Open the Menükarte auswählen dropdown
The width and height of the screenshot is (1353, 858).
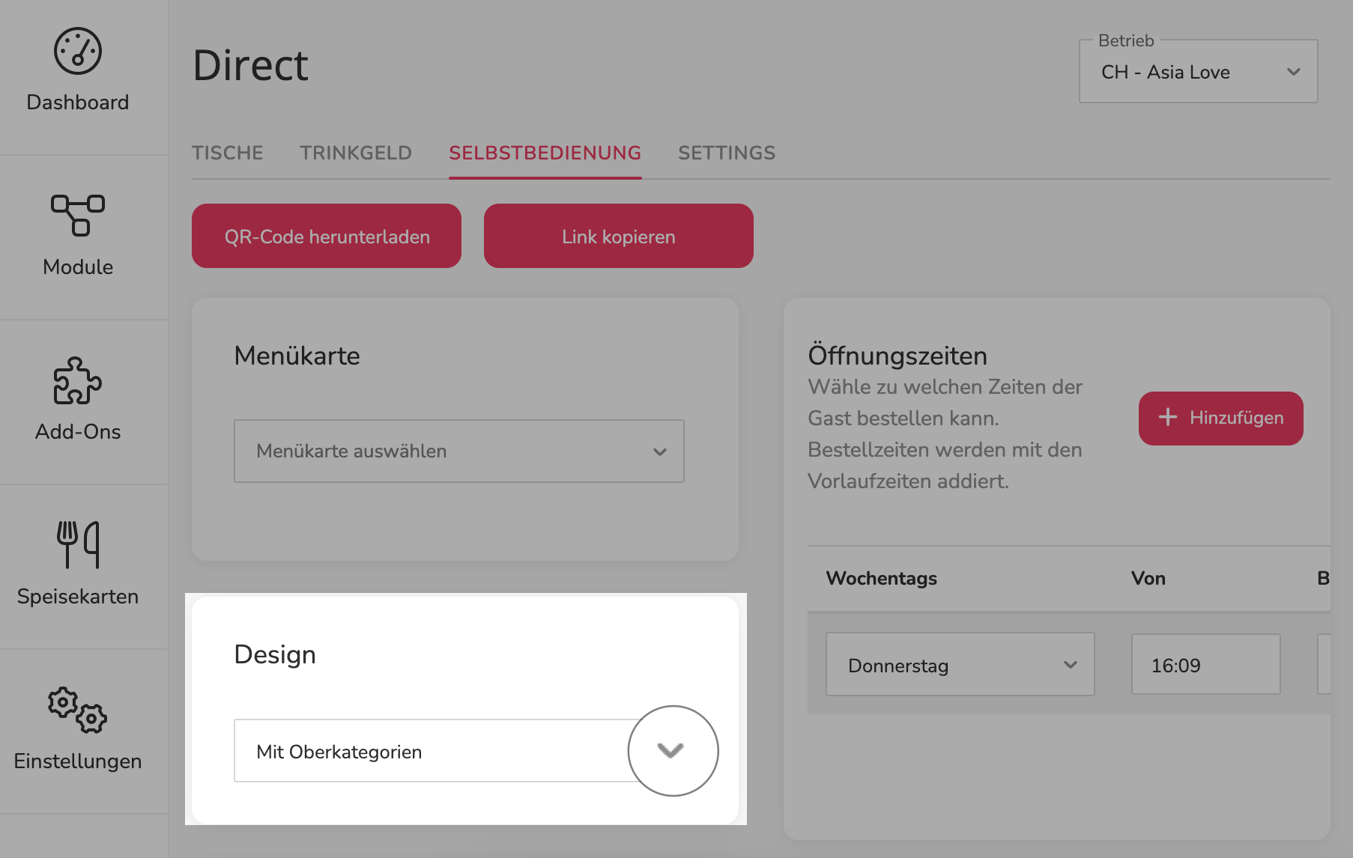459,451
